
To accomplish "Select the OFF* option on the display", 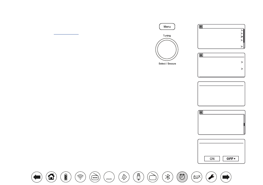I will click(231, 158).
